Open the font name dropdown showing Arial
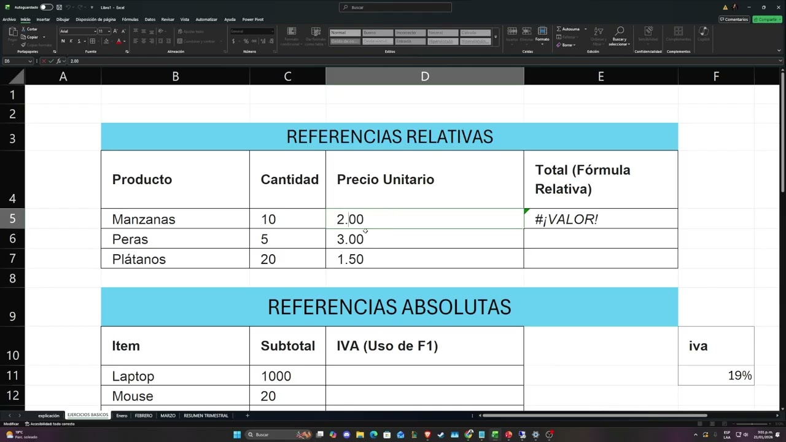The image size is (786, 442). point(95,31)
